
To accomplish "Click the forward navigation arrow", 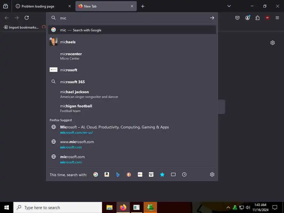I will pyautogui.click(x=17, y=18).
